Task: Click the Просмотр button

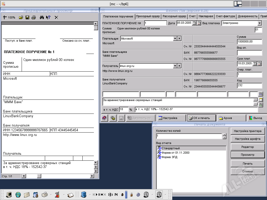Action: tap(247, 155)
